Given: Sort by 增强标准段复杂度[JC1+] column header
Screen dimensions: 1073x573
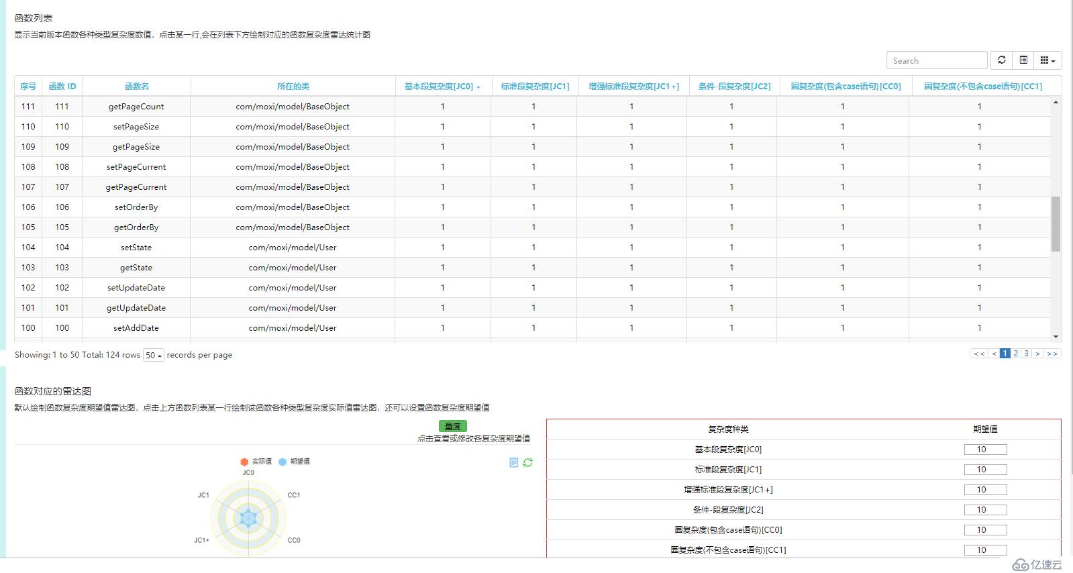Looking at the screenshot, I should pos(633,87).
